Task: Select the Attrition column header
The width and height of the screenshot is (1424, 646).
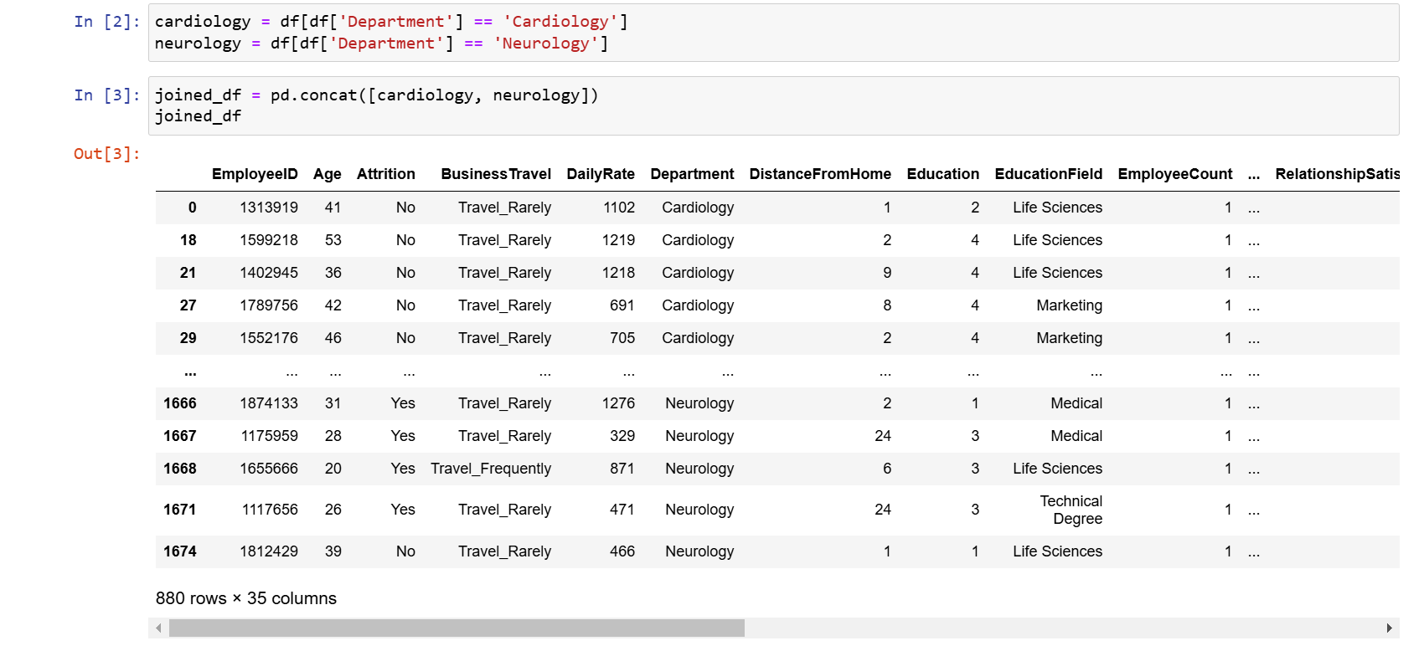Action: point(385,174)
